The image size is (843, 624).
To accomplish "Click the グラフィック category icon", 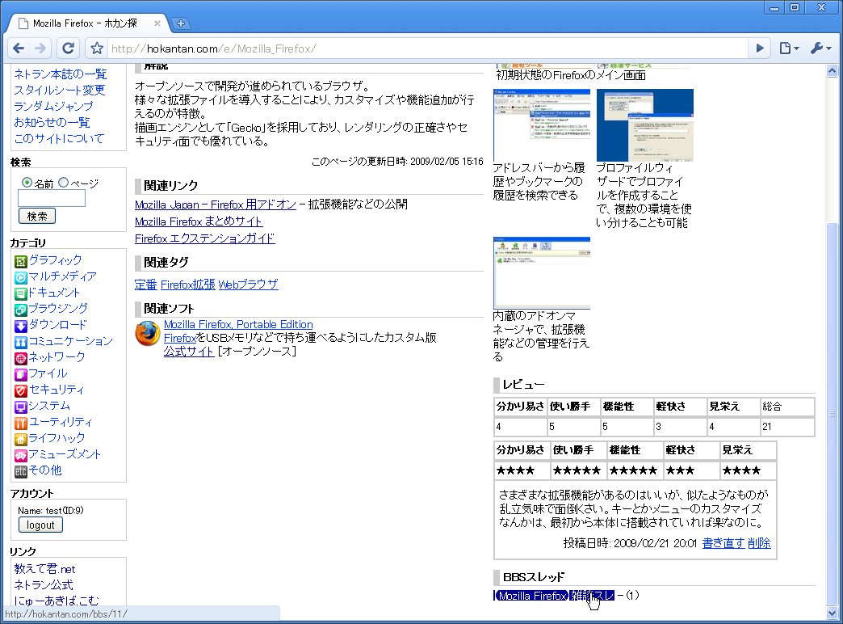I will (x=20, y=262).
